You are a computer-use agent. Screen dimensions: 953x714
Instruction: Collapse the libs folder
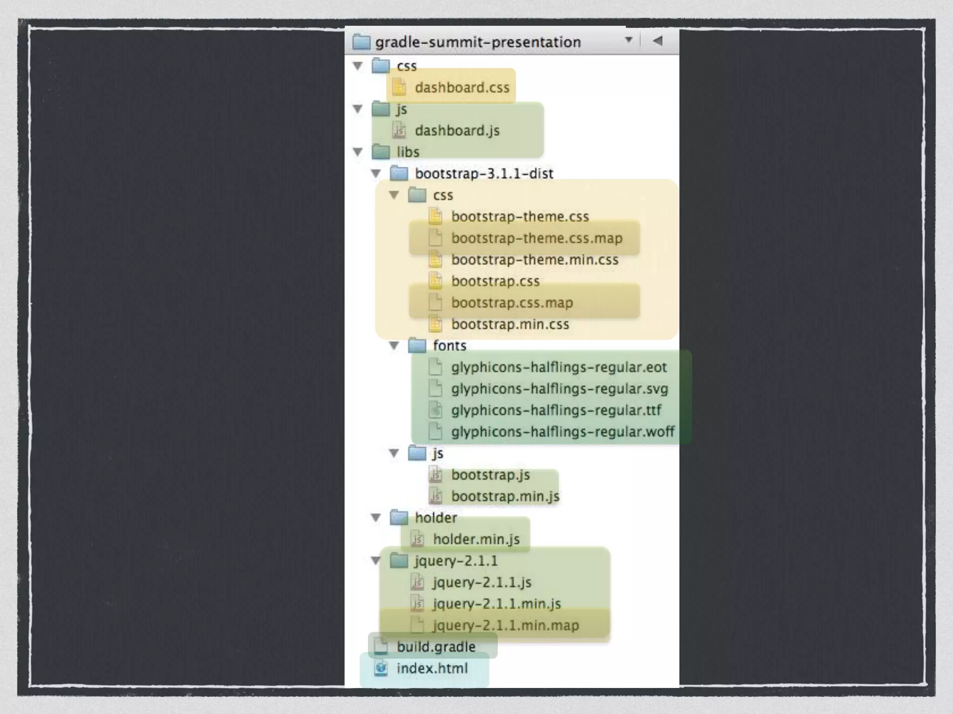coord(358,152)
